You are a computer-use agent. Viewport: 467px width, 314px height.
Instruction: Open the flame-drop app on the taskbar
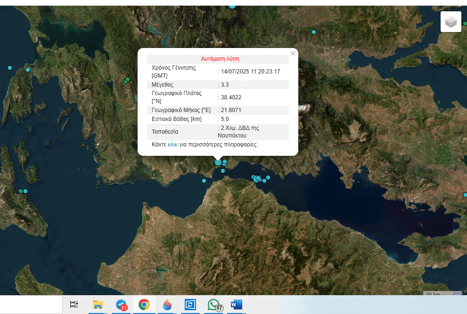[x=167, y=305]
